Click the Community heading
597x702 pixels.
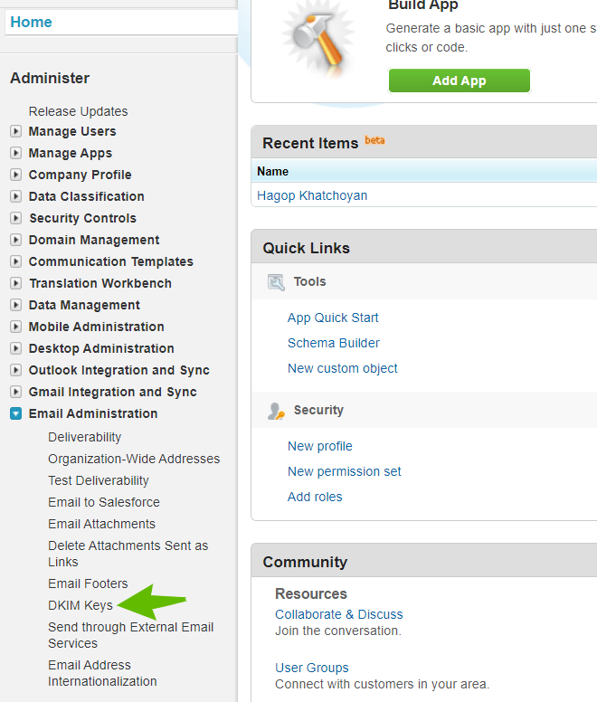tap(305, 562)
